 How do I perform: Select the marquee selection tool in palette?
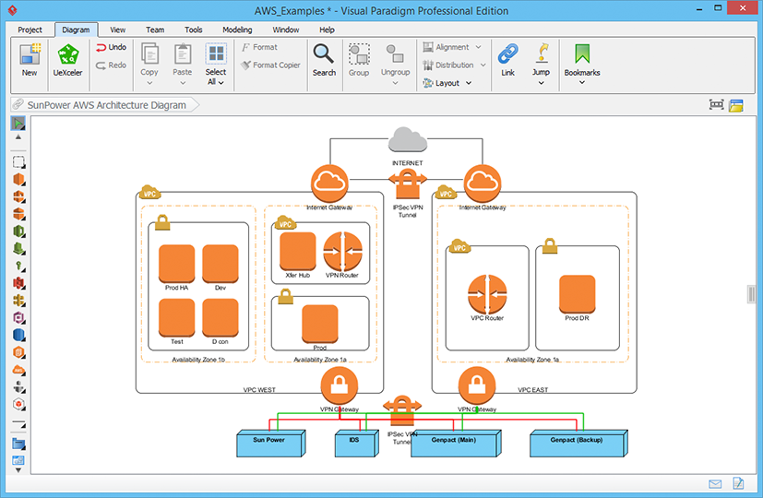(x=18, y=162)
